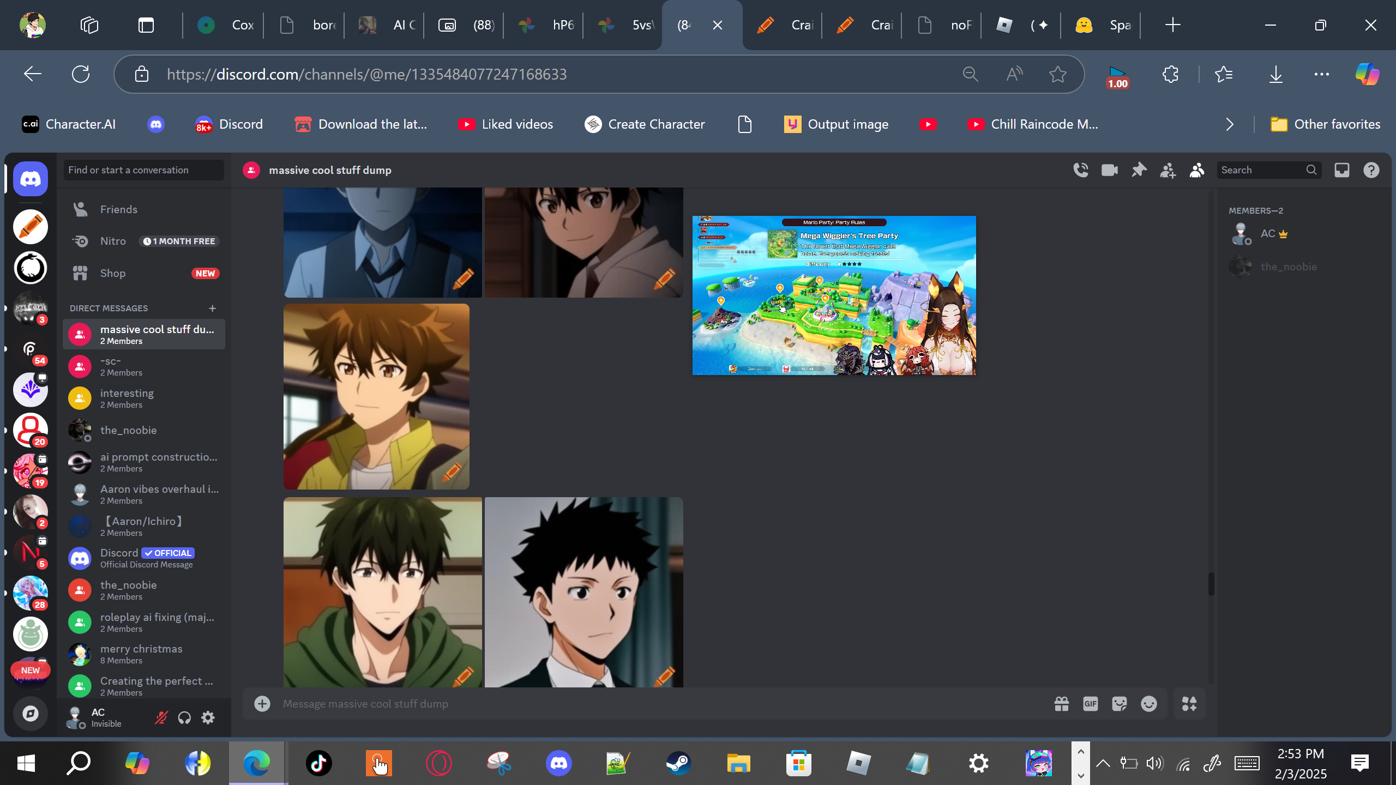
Task: Open browser downloads
Action: click(x=1276, y=74)
